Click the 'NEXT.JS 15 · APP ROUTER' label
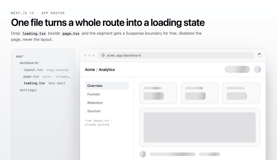The height and width of the screenshot is (160, 277). pyautogui.click(x=38, y=13)
